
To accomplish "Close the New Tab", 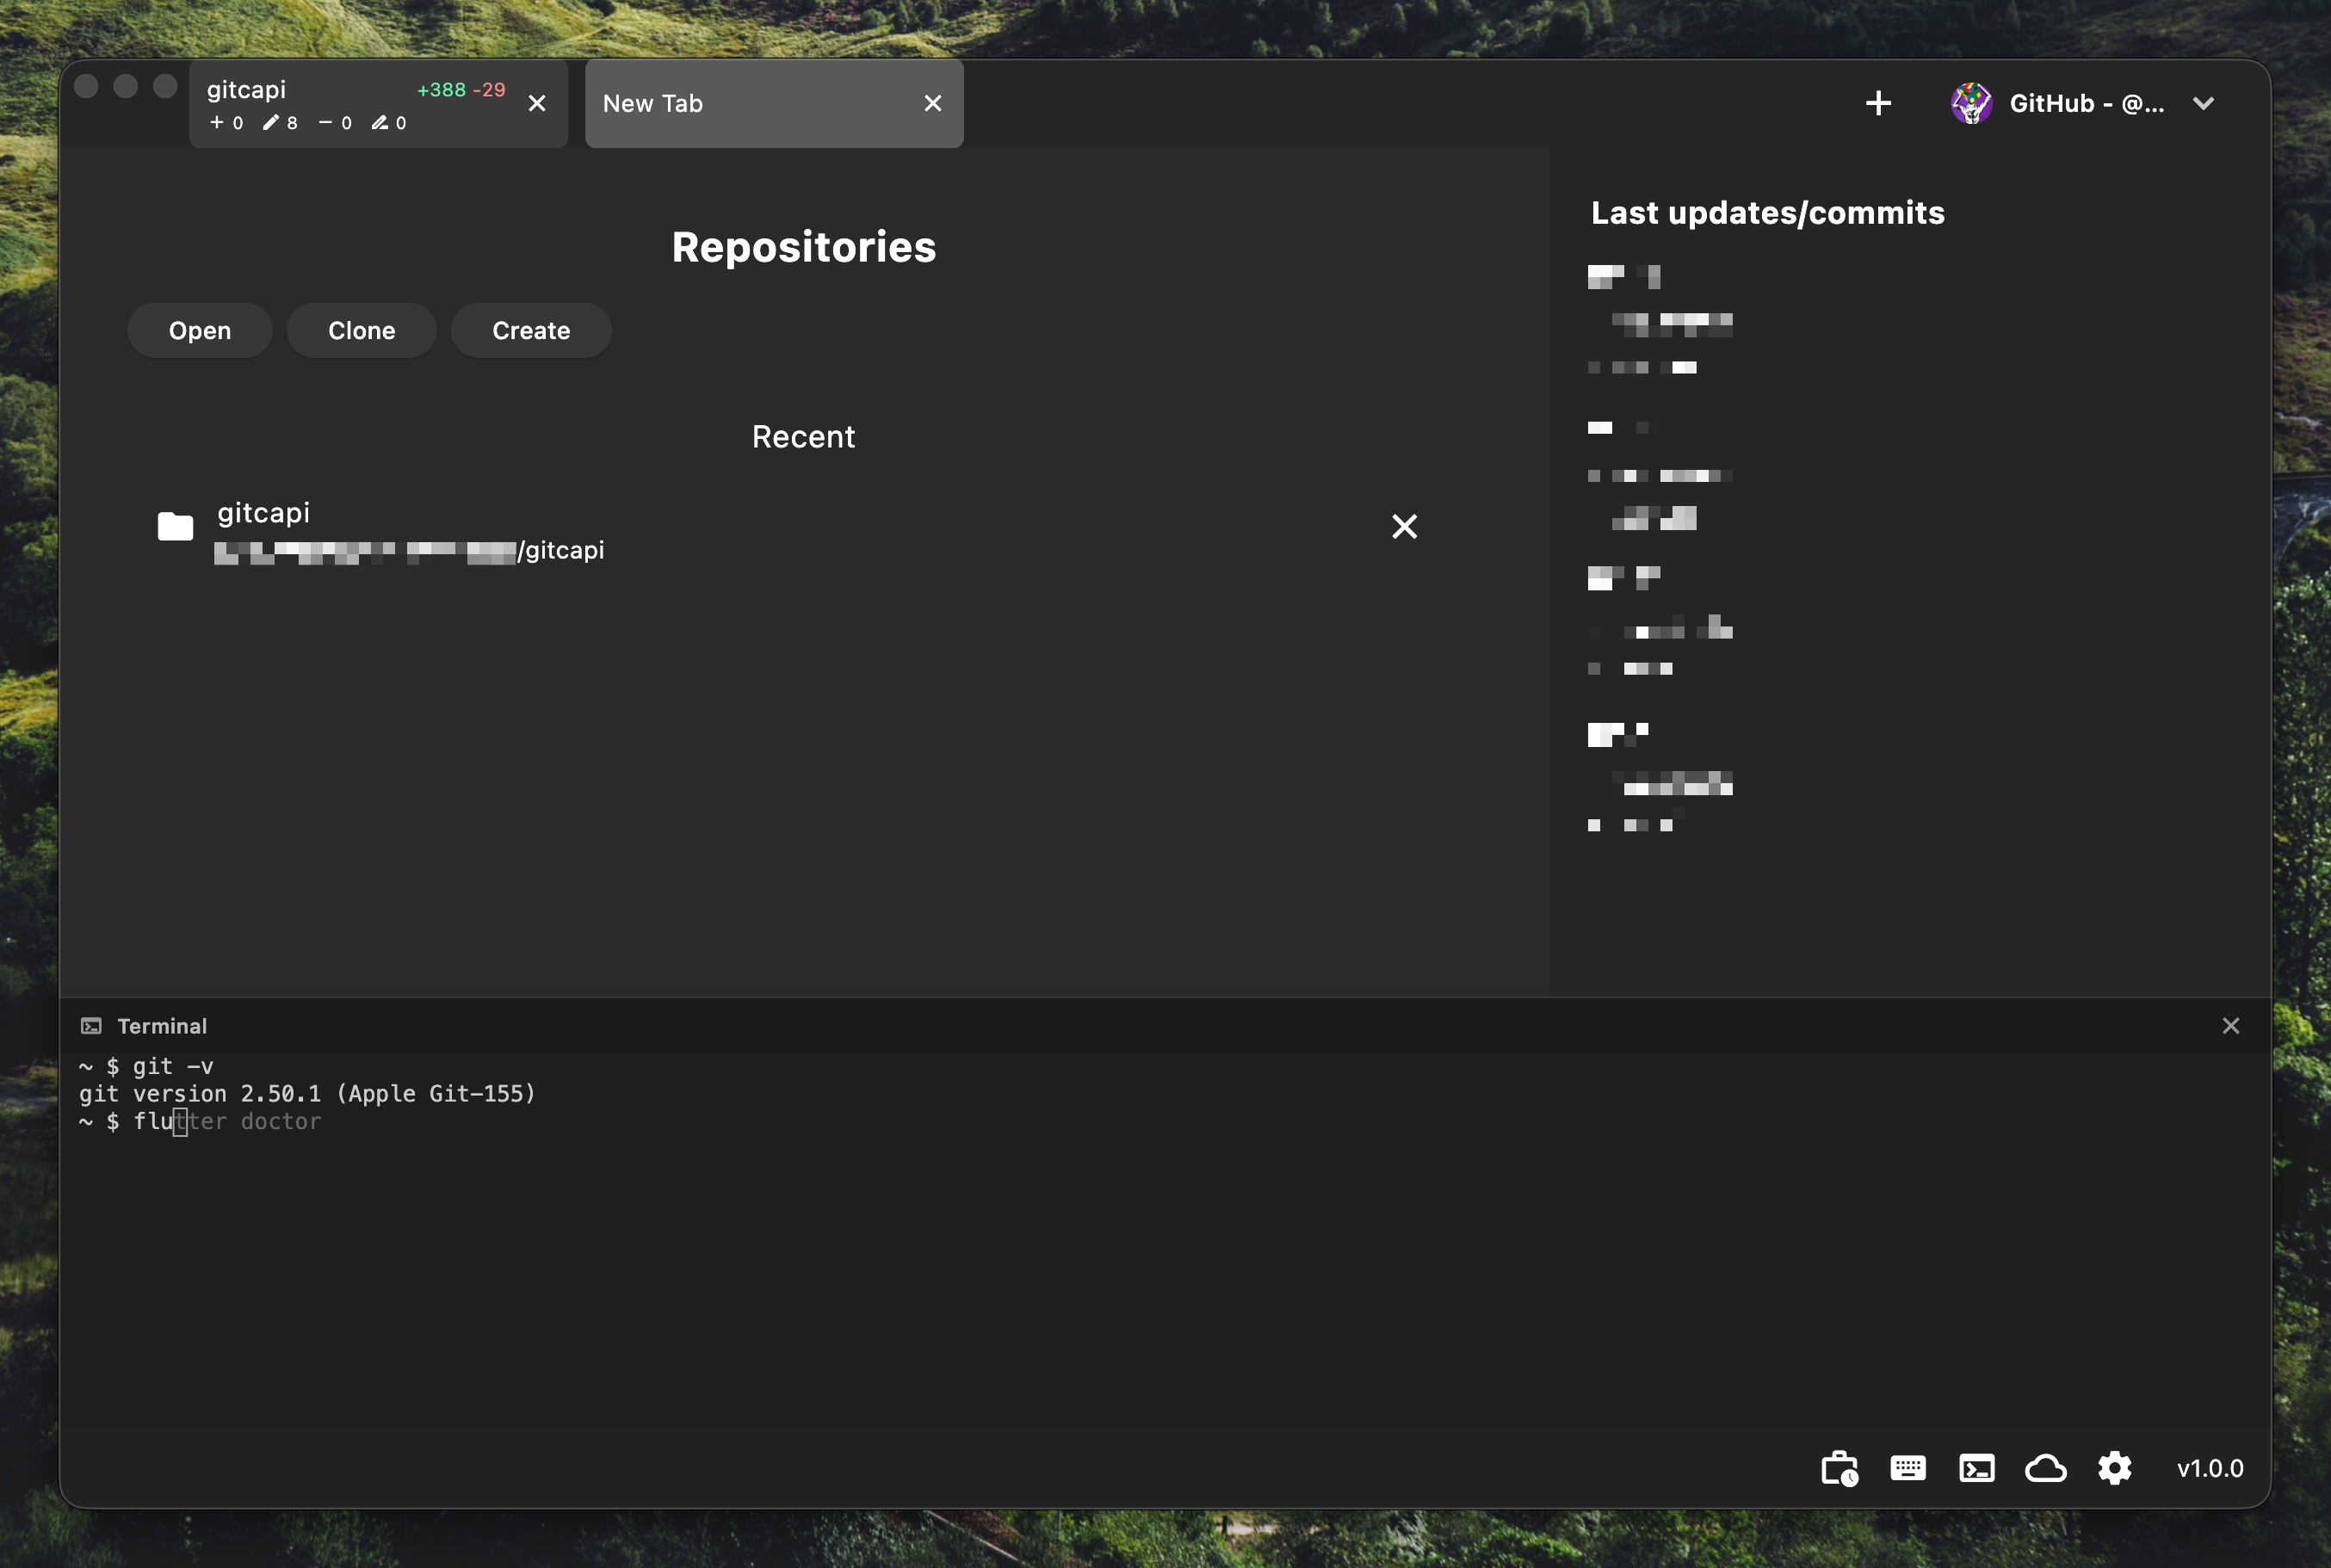I will click(933, 103).
